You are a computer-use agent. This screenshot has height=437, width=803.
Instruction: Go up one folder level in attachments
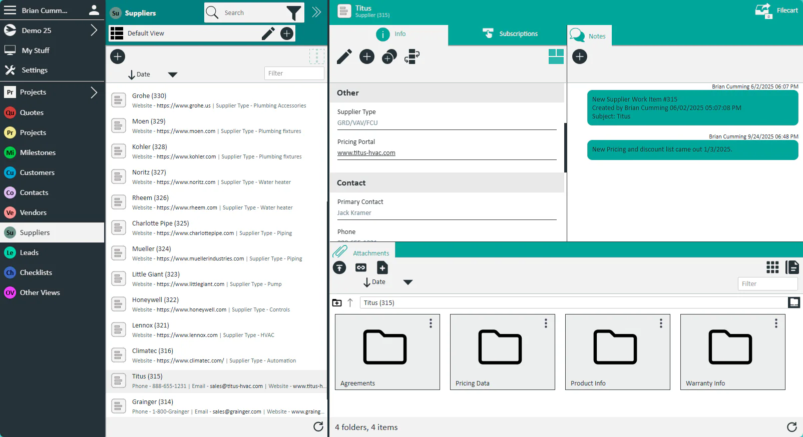(x=350, y=302)
